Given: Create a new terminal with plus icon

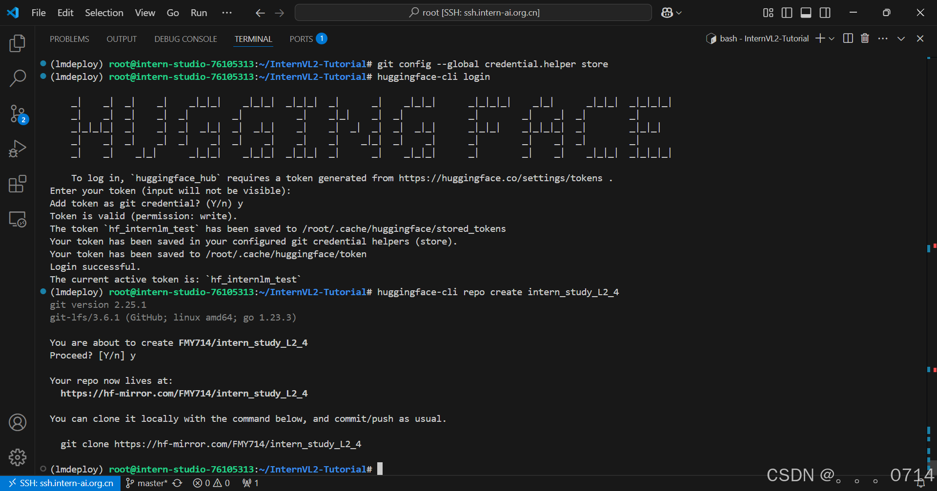Looking at the screenshot, I should 820,38.
